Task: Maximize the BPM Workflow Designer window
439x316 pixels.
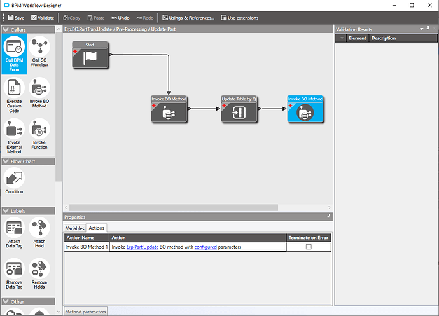Action: click(412, 5)
